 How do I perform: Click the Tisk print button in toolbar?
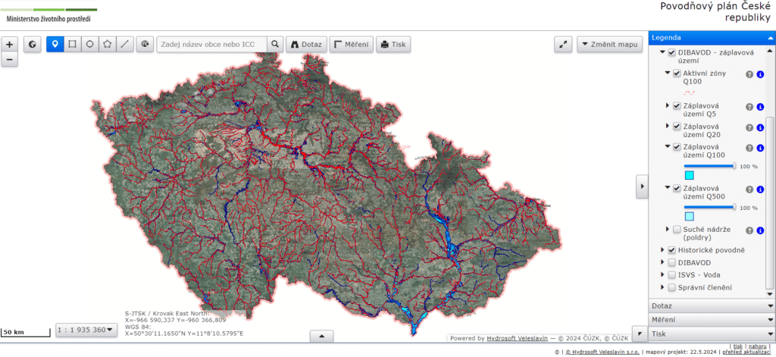pyautogui.click(x=393, y=45)
